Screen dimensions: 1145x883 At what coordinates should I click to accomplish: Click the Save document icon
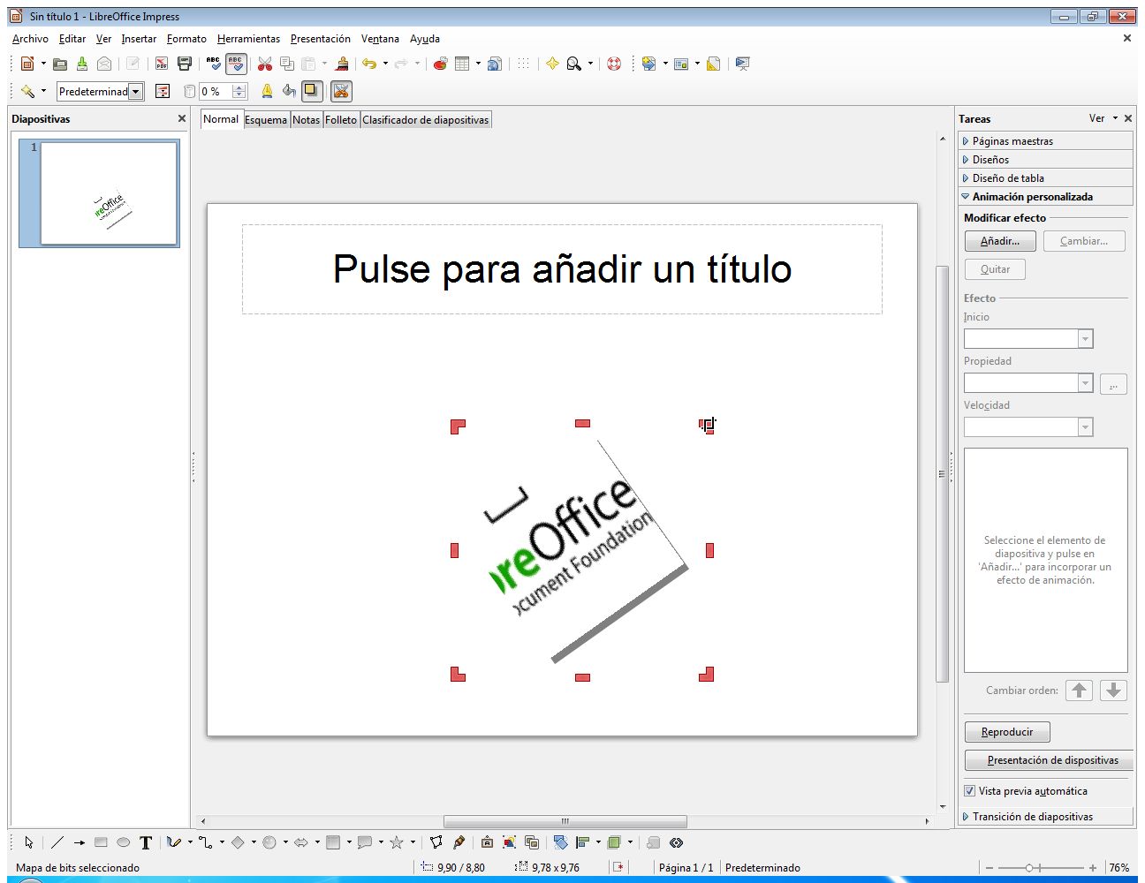click(82, 64)
